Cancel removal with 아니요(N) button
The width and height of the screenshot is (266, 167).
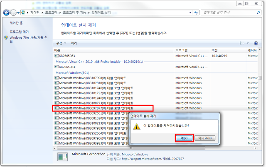point(205,138)
